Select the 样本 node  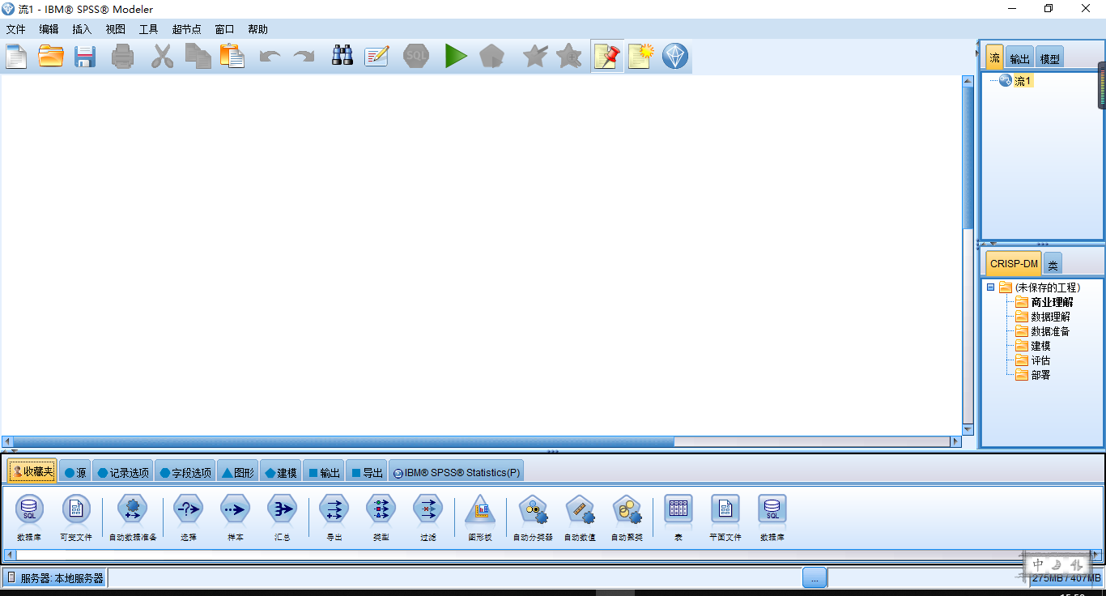[236, 516]
